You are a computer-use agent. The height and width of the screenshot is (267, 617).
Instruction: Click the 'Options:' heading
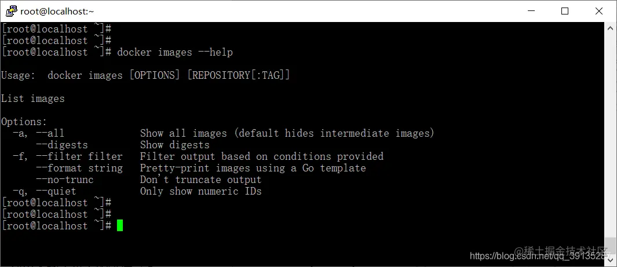(24, 122)
